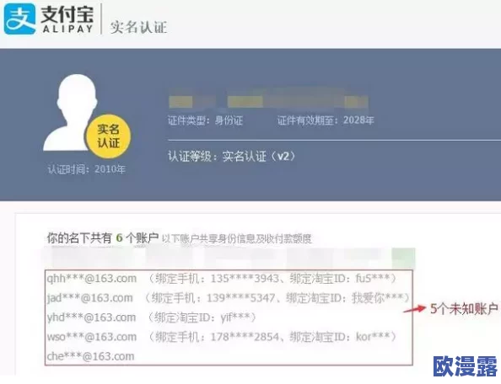501x384 pixels.
Task: Click the 实名认证 page title
Action: [x=138, y=27]
